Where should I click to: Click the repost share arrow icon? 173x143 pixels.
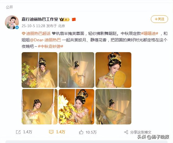[18, 132]
